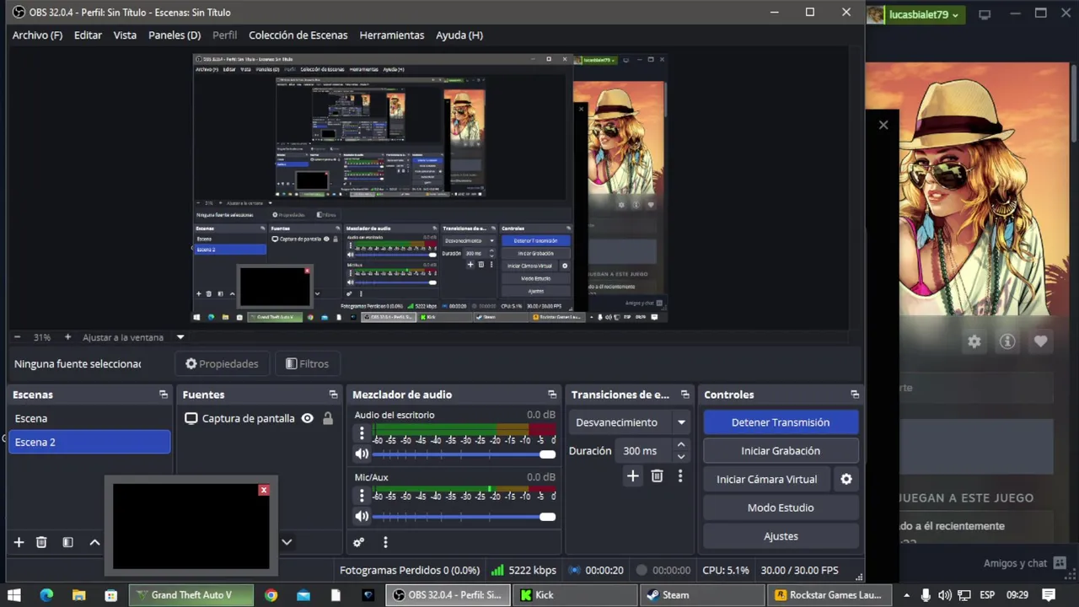Screen dimensions: 1079x607
Task: Open Amigos y chat in Steam
Action: [x=1025, y=563]
